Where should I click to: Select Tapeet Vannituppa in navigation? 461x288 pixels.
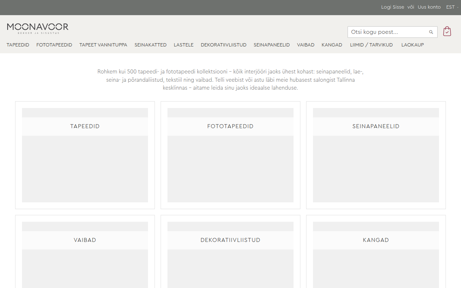(103, 45)
